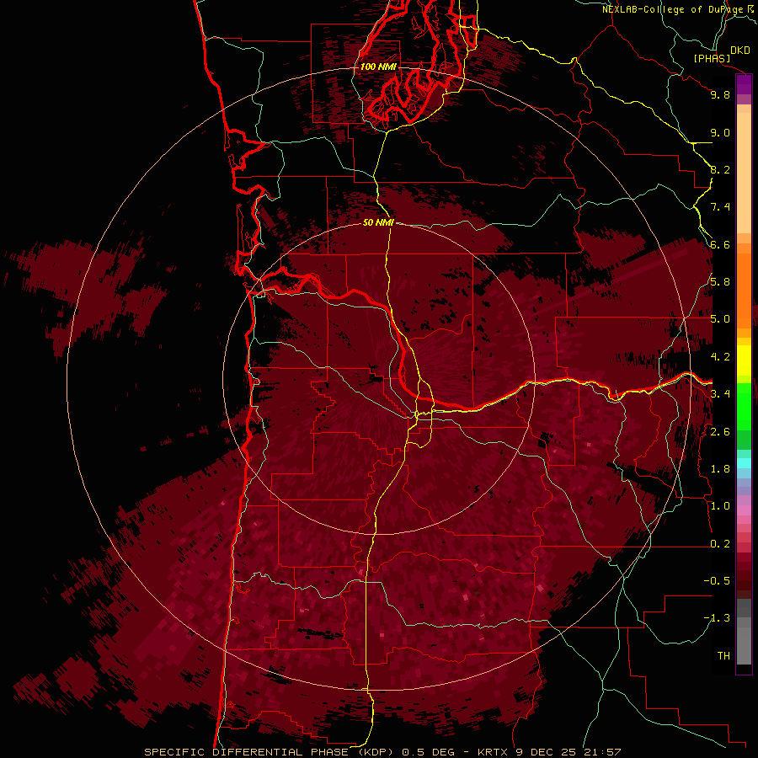Click the 5.0 value on the color scale
Screen dimensions: 758x758
(720, 319)
